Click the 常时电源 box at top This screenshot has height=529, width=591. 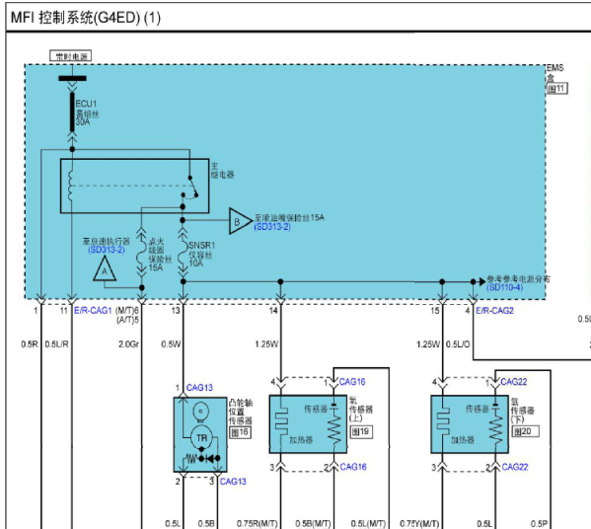(71, 56)
